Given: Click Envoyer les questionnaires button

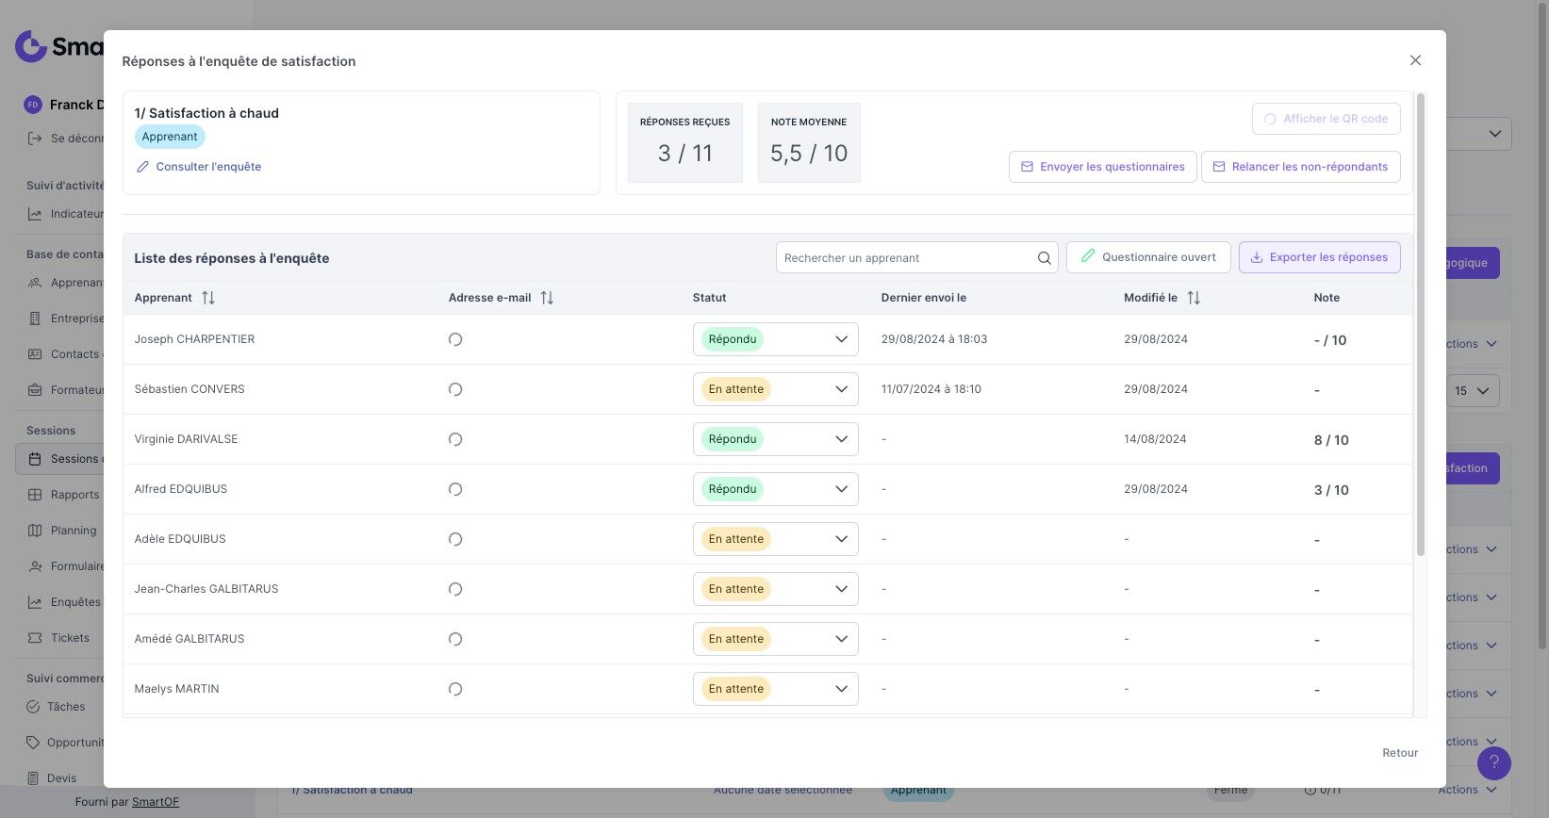Looking at the screenshot, I should (1102, 167).
